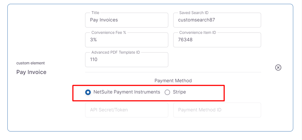Image resolution: width=302 pixels, height=140 pixels.
Task: Click the 'Payment Method' section heading
Action: [x=173, y=81]
